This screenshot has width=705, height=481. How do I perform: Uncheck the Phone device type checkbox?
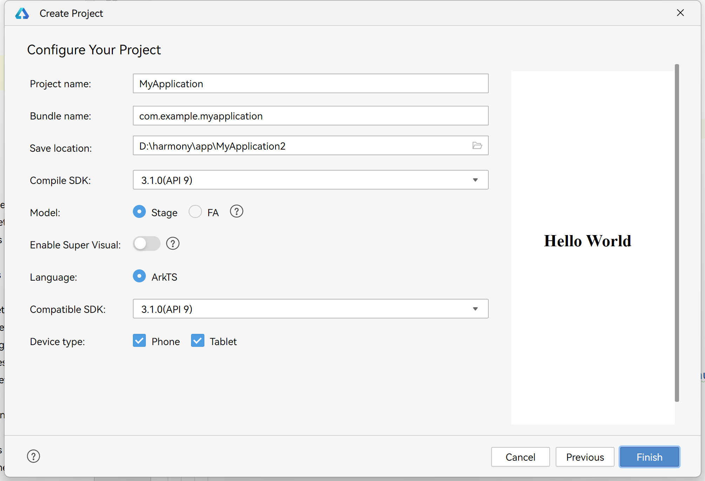[140, 341]
